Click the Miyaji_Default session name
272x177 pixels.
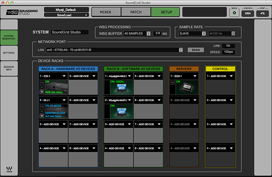[66, 10]
